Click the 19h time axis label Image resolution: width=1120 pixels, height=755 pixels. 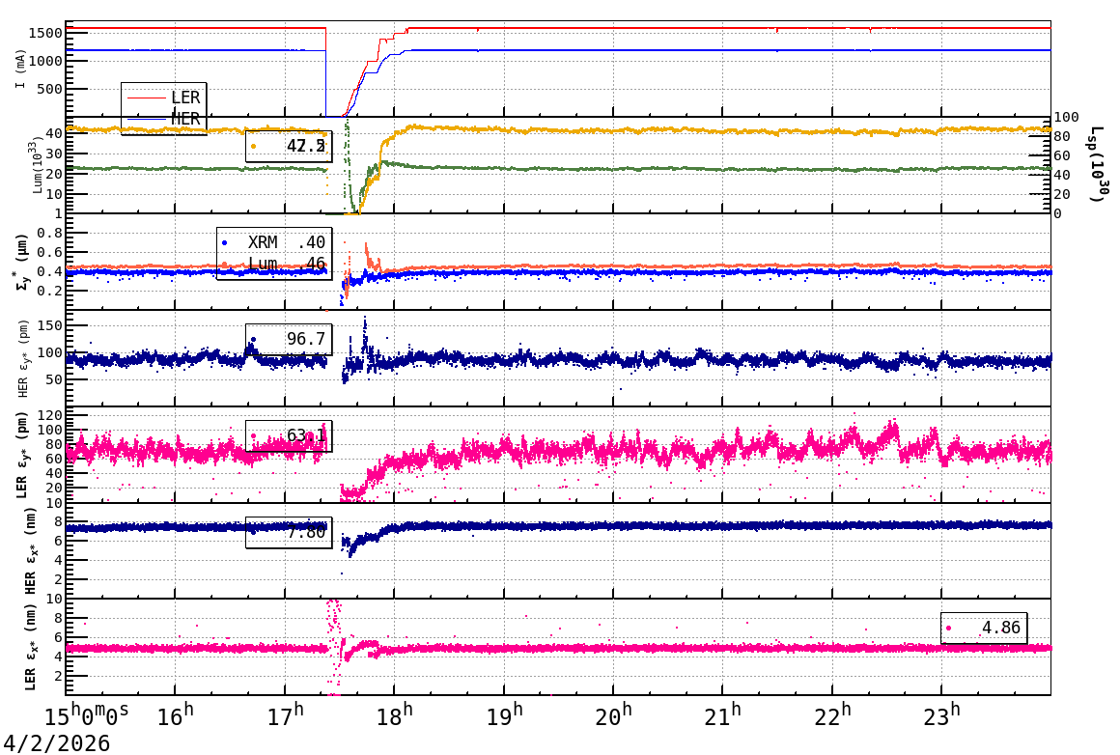504,715
